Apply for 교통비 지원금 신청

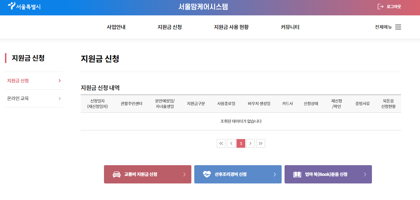click(148, 174)
